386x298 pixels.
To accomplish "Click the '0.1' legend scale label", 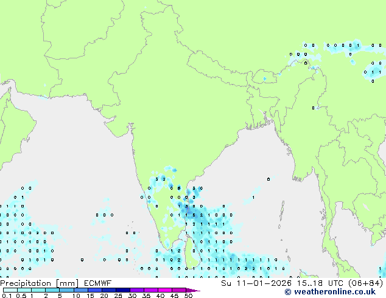I will (x=7, y=296).
